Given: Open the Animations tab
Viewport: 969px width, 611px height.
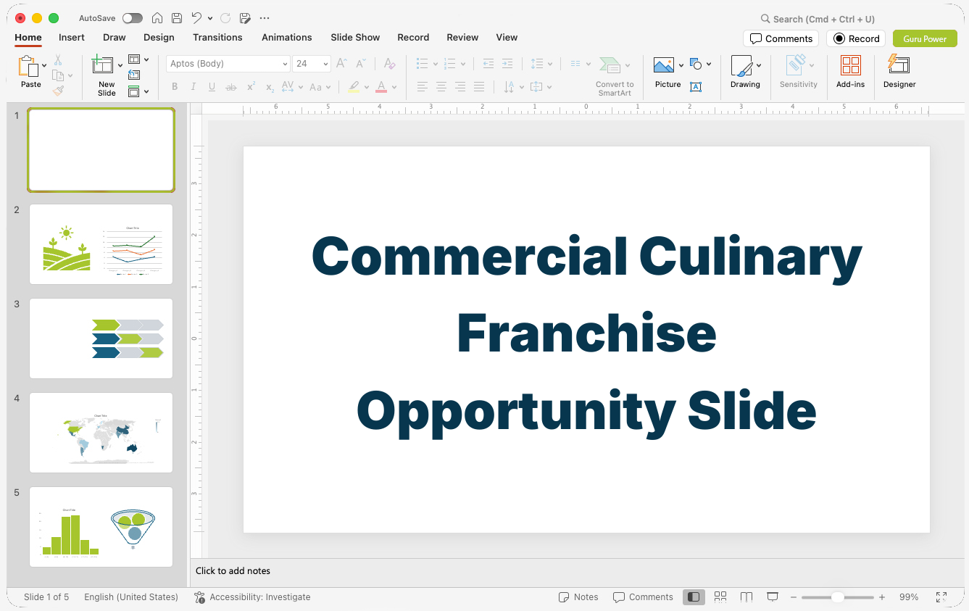Looking at the screenshot, I should click(286, 37).
